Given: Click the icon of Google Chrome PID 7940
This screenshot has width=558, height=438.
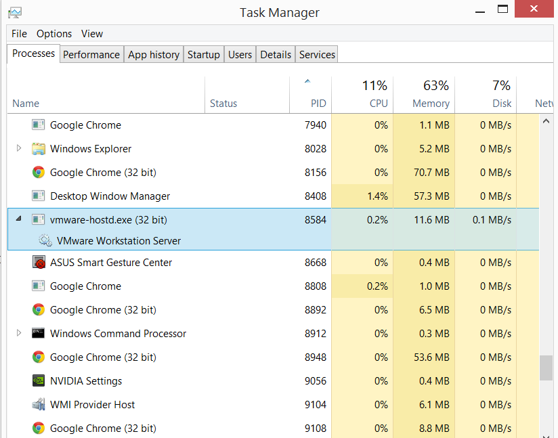Looking at the screenshot, I should [38, 125].
